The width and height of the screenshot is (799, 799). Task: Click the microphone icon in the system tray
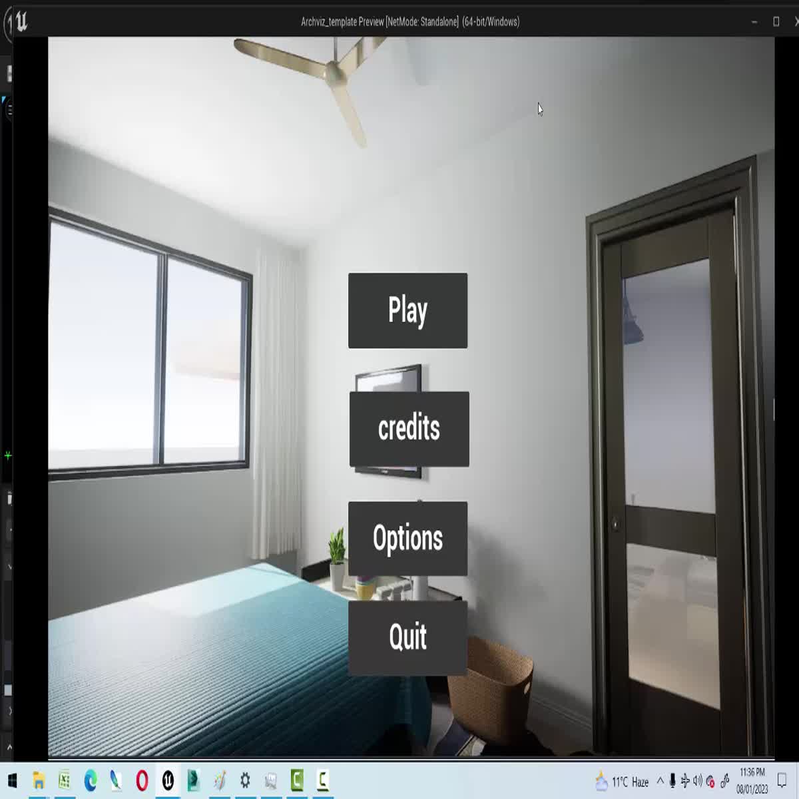coord(672,781)
